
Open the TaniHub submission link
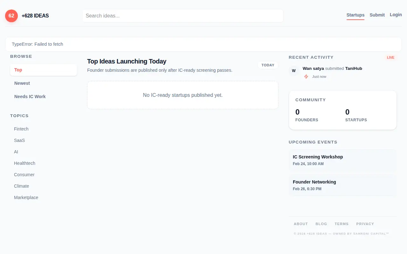354,69
